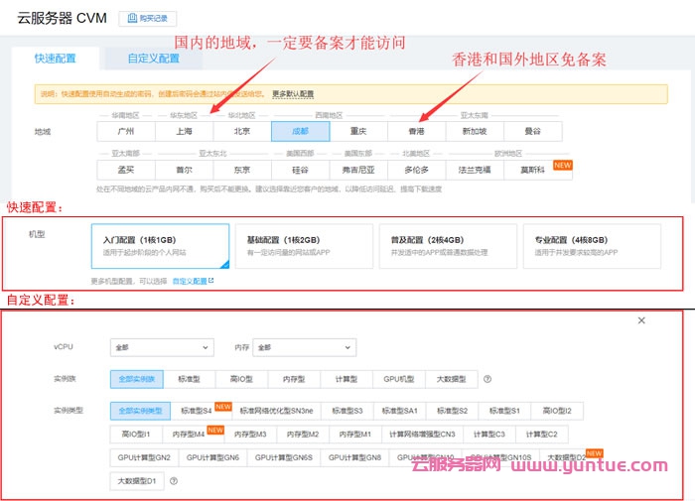Viewport: 695px width, 501px height.
Task: Filter by 高IO型 instance family
Action: (241, 379)
